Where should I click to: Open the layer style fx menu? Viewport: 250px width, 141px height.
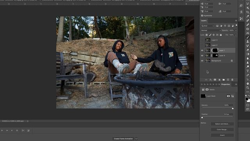[211, 80]
